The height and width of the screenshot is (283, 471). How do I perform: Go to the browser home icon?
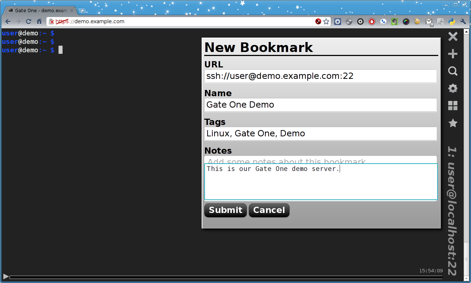39,21
